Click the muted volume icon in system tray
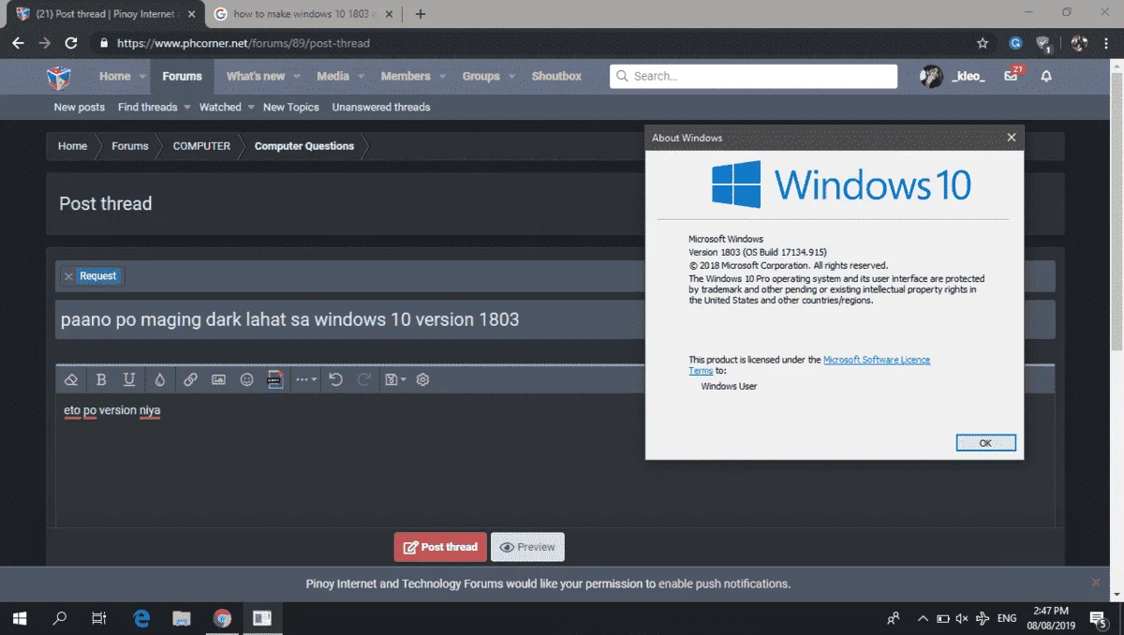The width and height of the screenshot is (1124, 635). click(x=961, y=618)
